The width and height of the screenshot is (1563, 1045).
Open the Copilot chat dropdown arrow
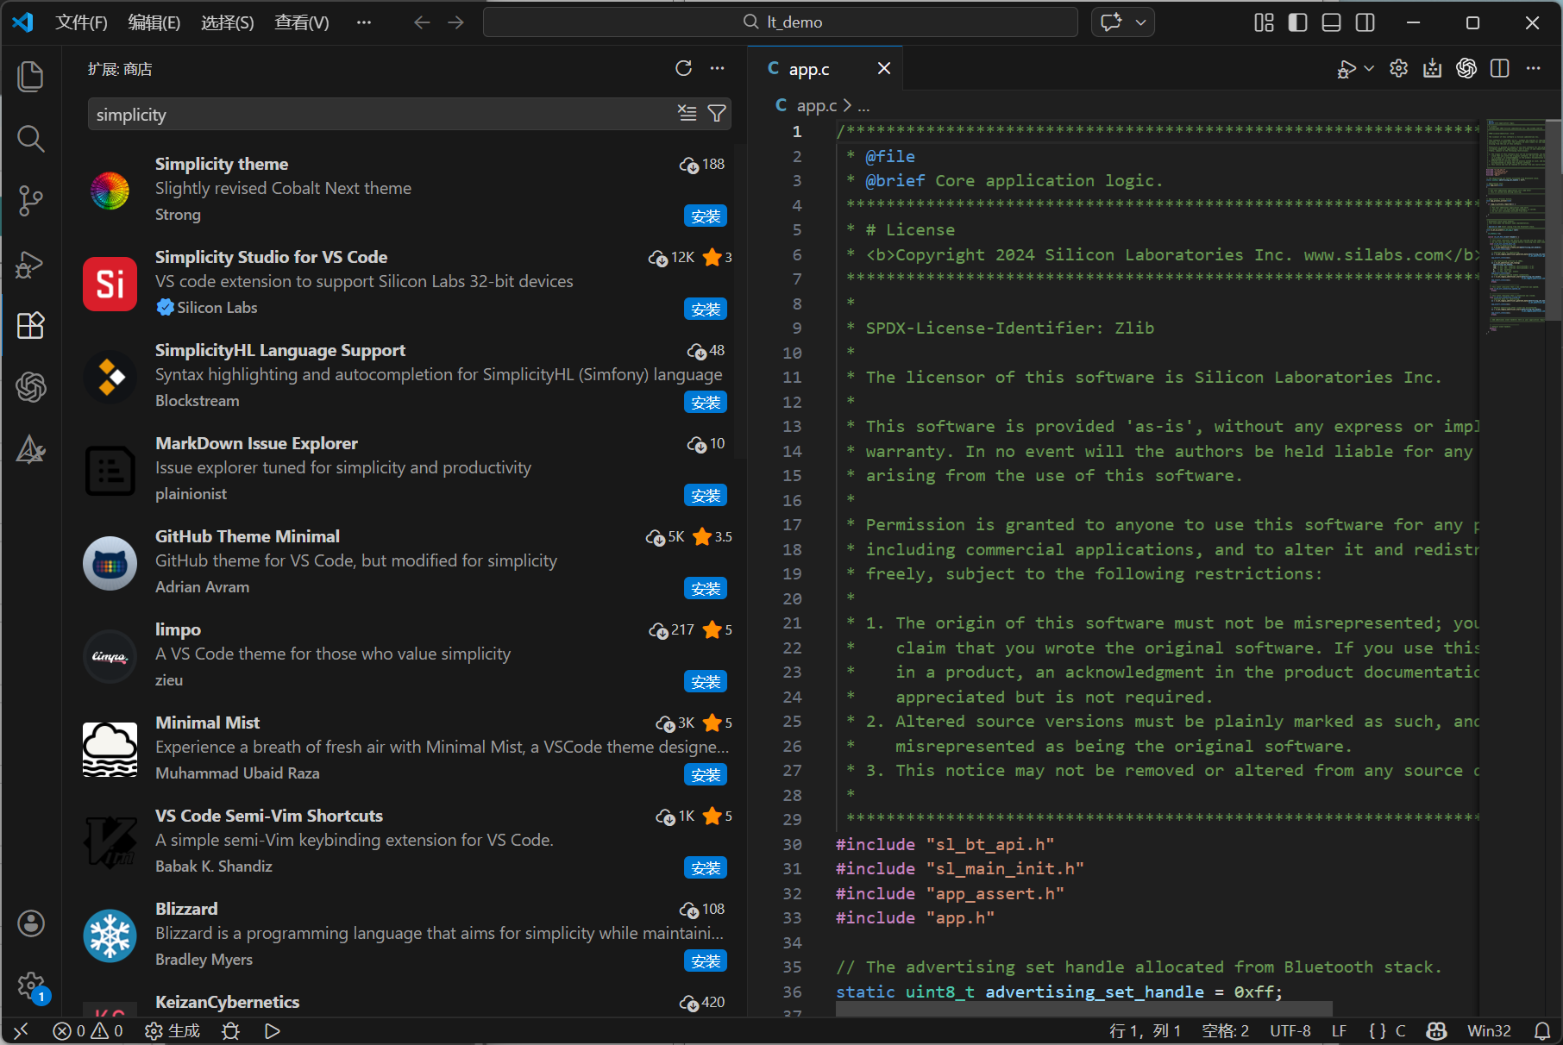point(1140,22)
